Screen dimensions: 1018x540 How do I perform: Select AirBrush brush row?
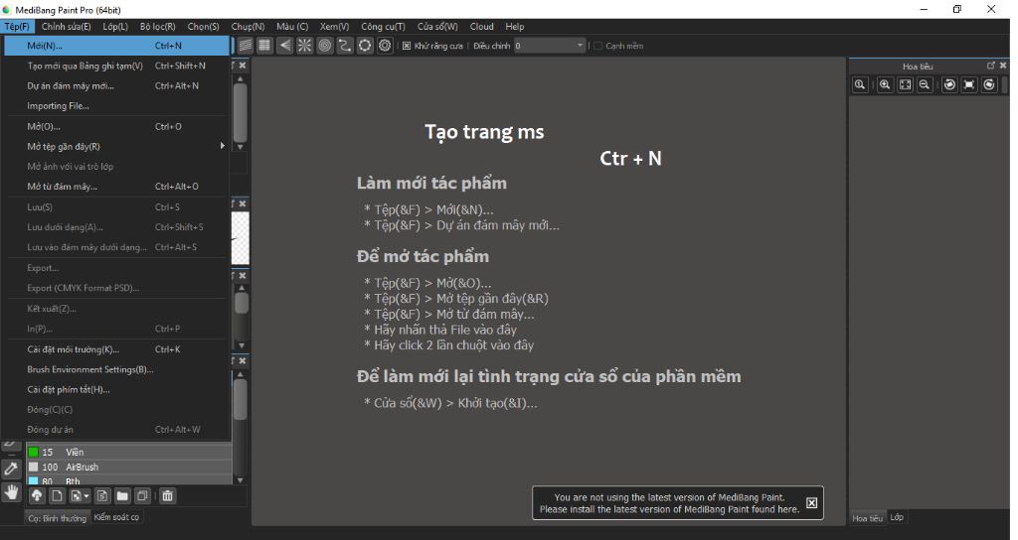pos(128,467)
